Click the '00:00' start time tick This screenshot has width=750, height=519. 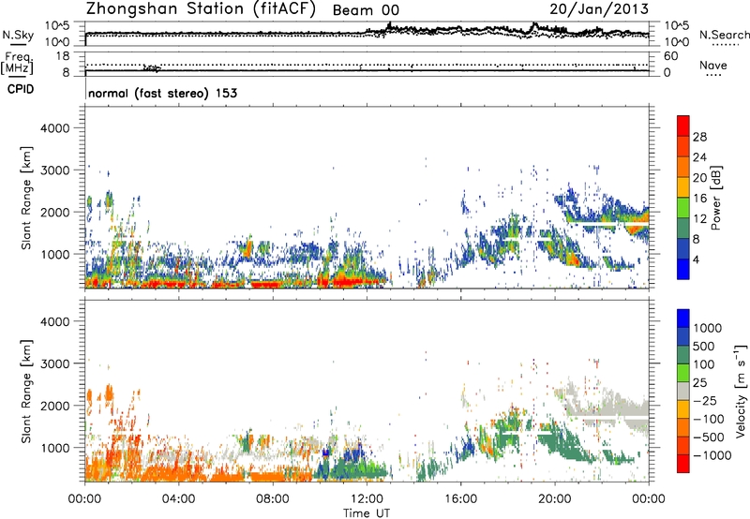pos(85,499)
